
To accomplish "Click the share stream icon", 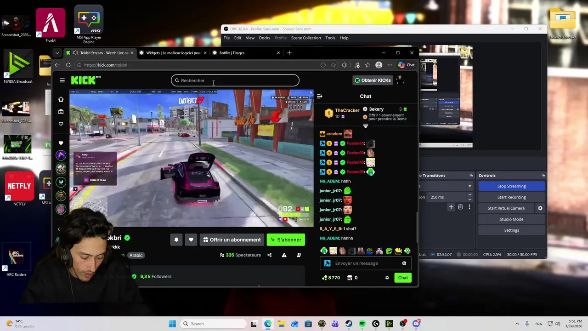I will click(270, 255).
